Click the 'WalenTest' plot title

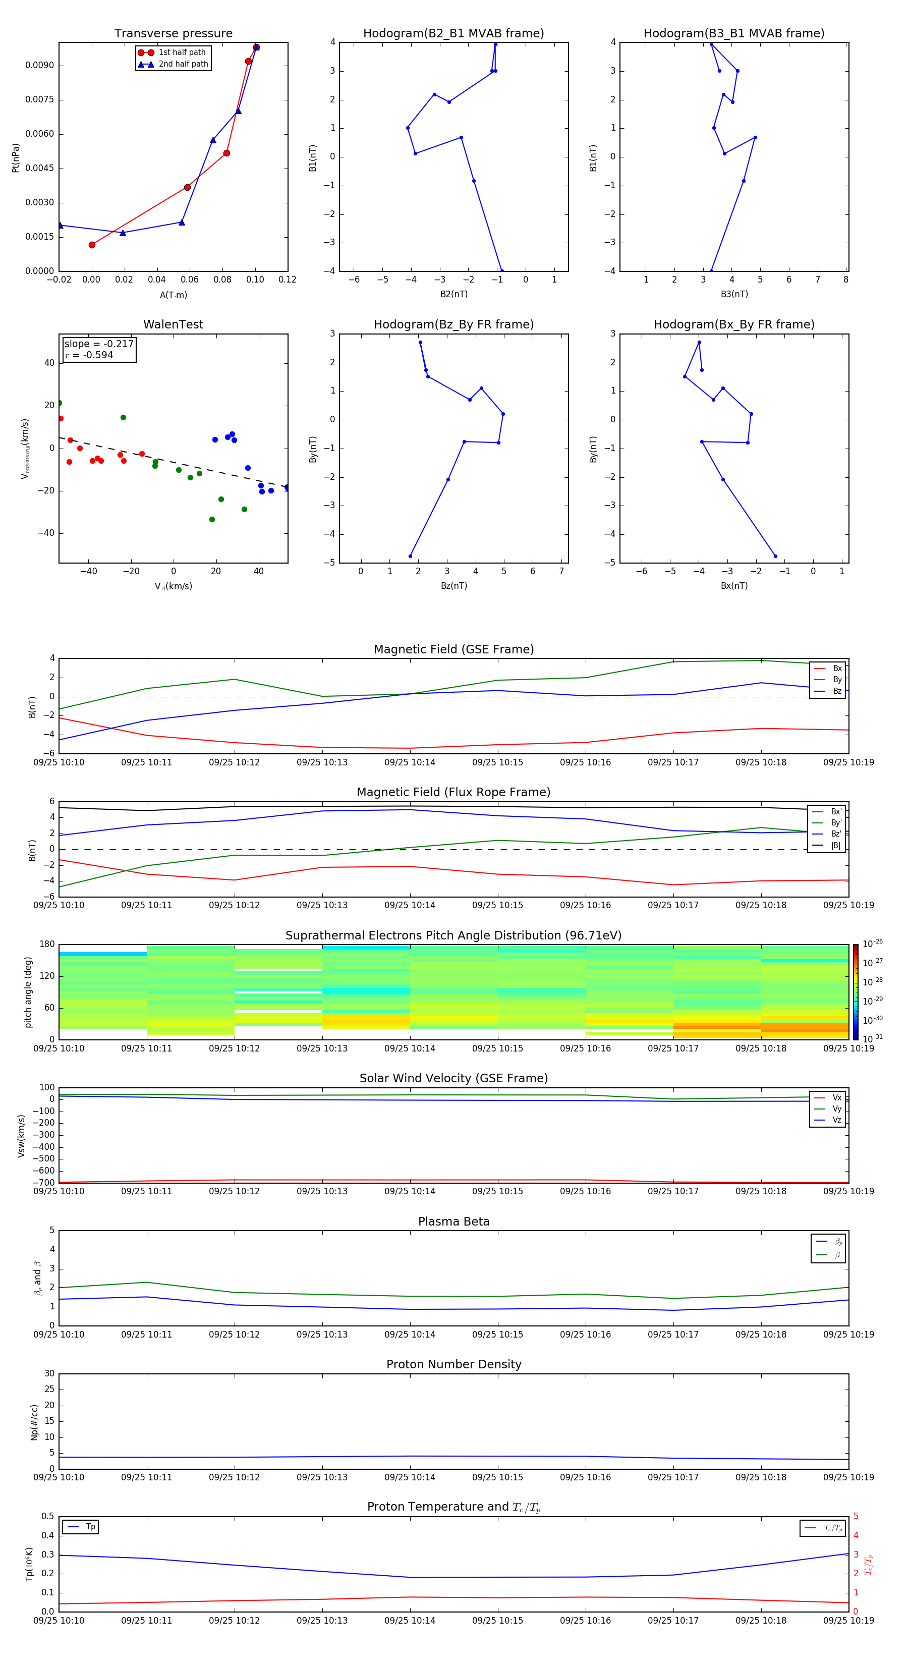tap(173, 324)
